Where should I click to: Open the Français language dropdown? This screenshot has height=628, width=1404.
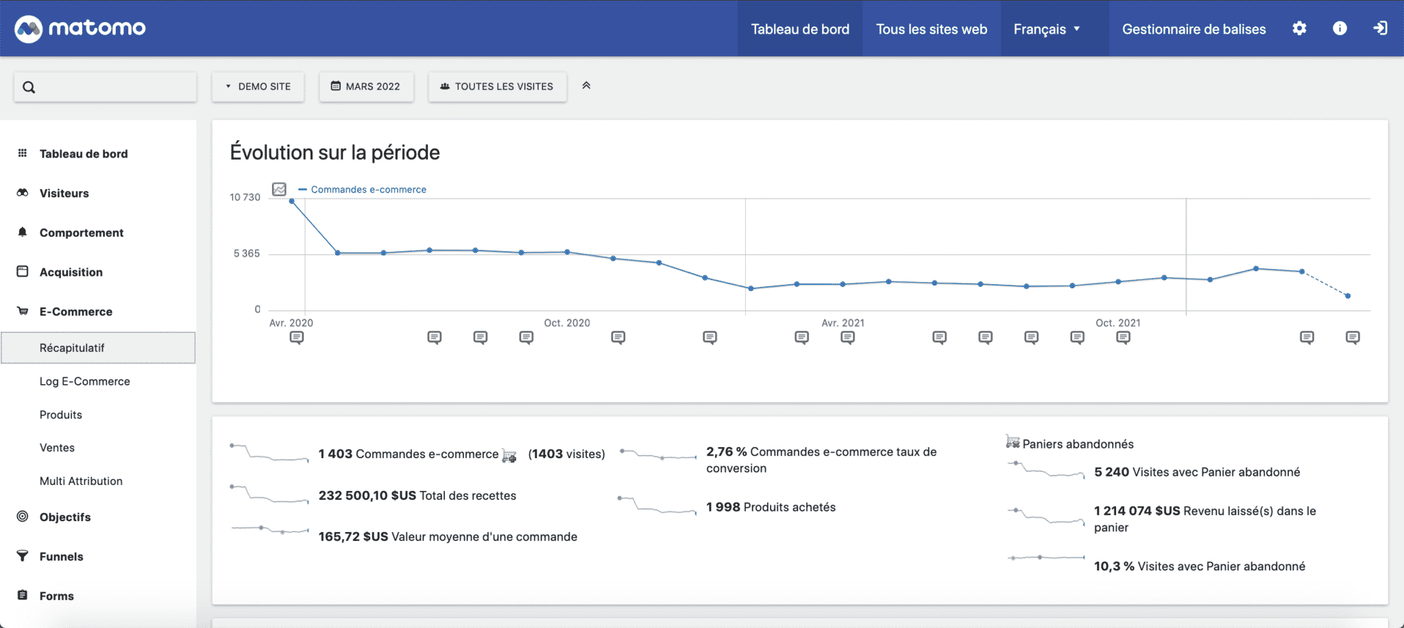tap(1047, 29)
